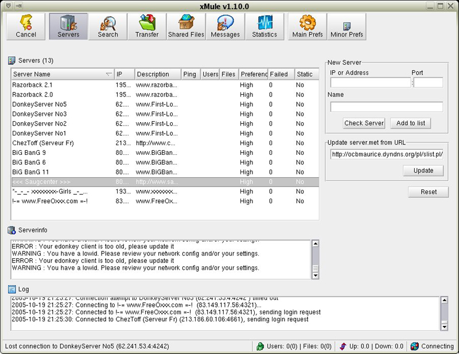Click the Connecting globe status icon
Viewport: 459px width, 354px height.
click(x=414, y=347)
